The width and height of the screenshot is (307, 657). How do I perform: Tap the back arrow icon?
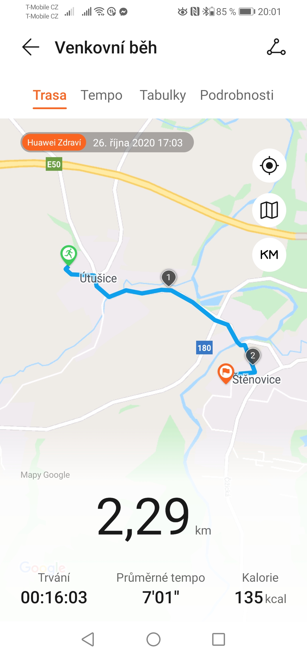click(x=31, y=47)
